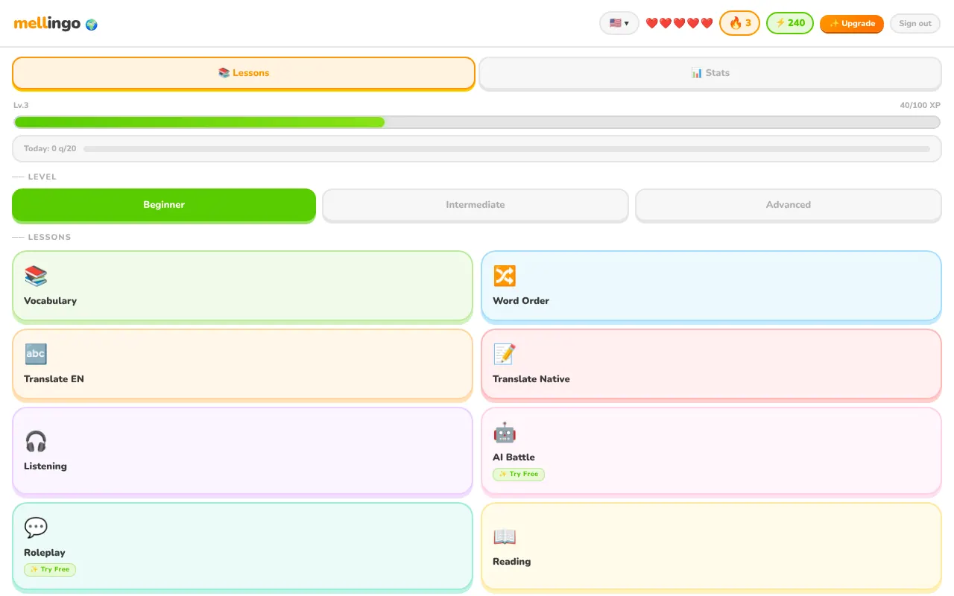954x596 pixels.
Task: Click the "Reading" lesson label
Action: click(x=512, y=562)
